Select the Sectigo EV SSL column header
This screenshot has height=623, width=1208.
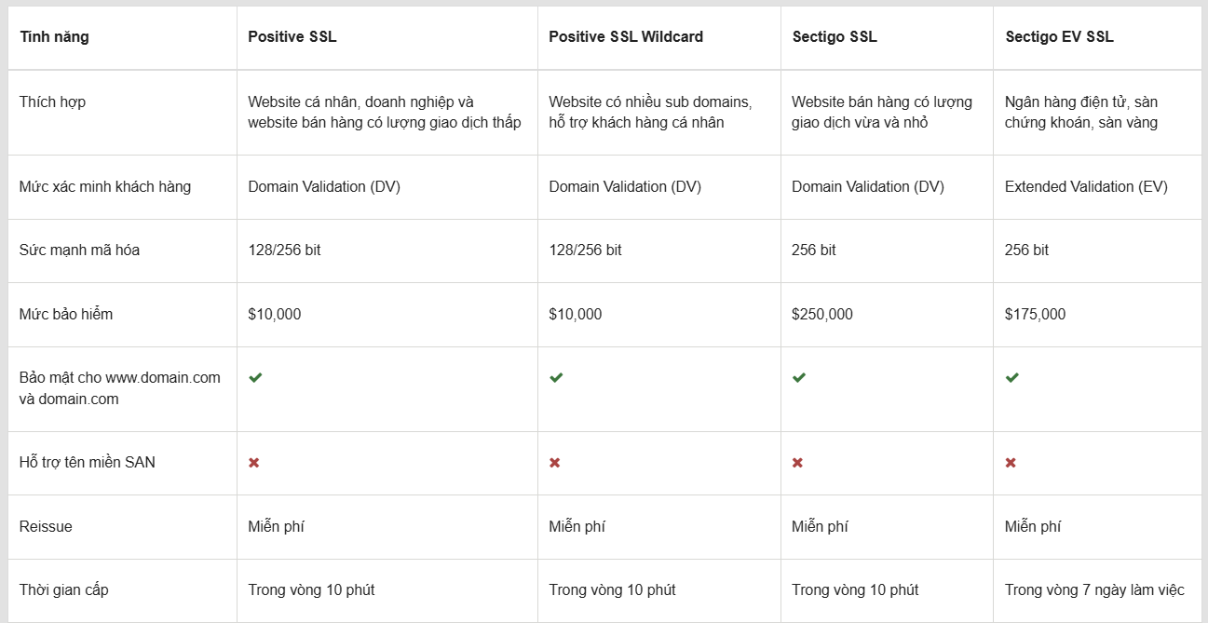pos(1059,37)
